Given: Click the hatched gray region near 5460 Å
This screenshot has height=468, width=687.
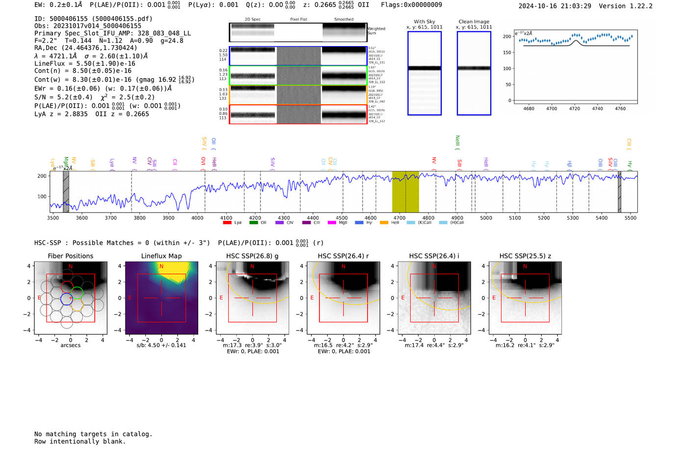Looking at the screenshot, I should pyautogui.click(x=619, y=192).
